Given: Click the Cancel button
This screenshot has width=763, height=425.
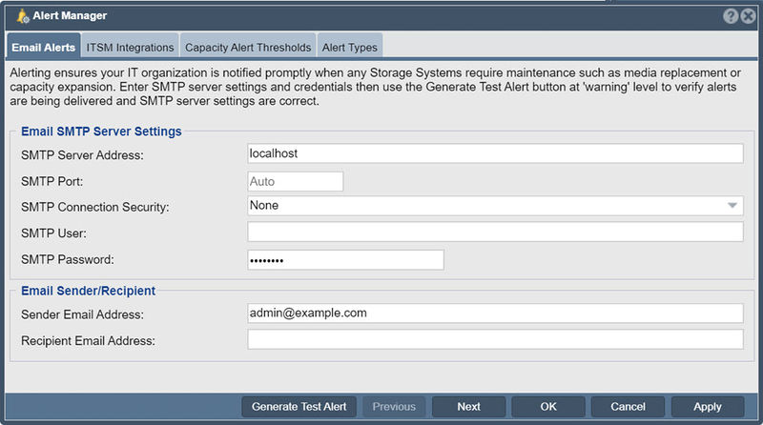Looking at the screenshot, I should point(628,407).
